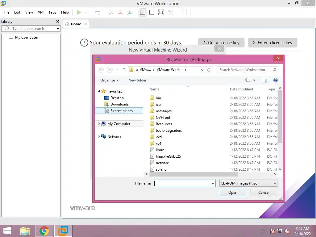Screen dimensions: 316x237
Task: Click the horizontal scrollbar of the file list
Action: [x=193, y=174]
